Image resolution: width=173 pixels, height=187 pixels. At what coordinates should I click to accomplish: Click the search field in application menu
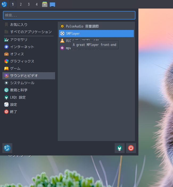coord(69,15)
